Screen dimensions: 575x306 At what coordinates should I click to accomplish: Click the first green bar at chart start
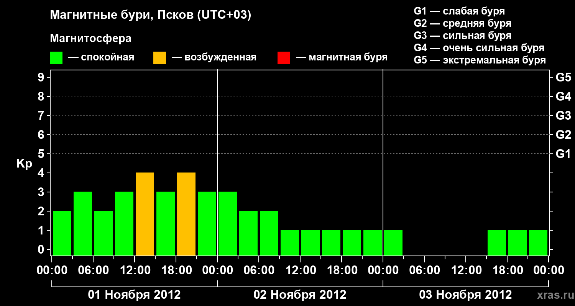point(62,233)
